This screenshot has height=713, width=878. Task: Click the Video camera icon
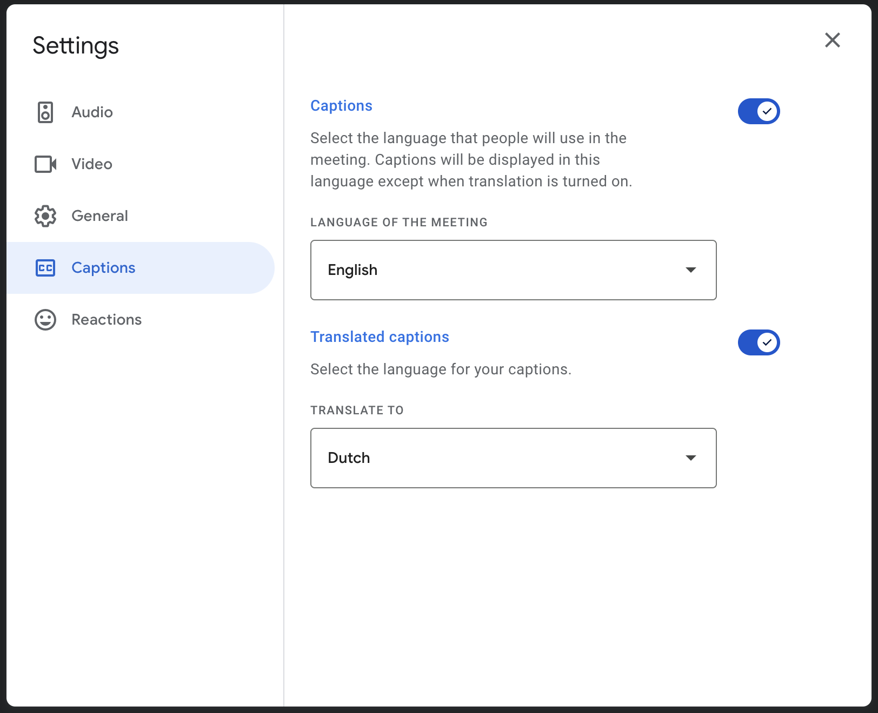(45, 164)
